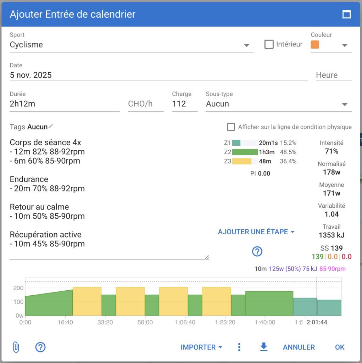Click the pencil icon to edit Tags

point(51,126)
